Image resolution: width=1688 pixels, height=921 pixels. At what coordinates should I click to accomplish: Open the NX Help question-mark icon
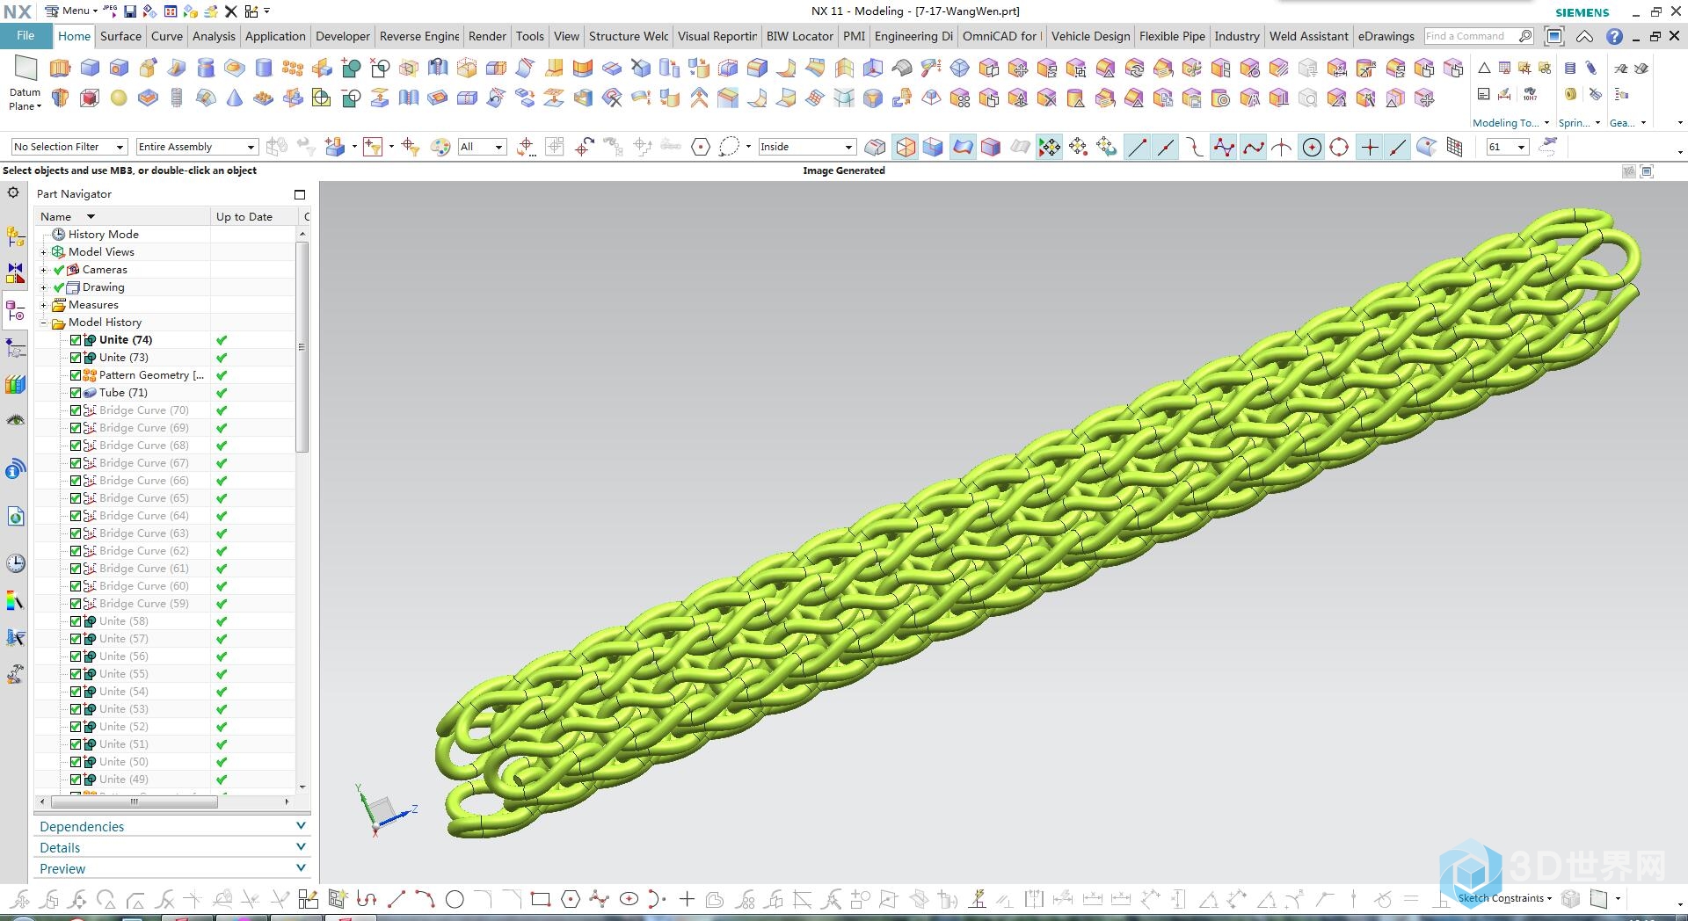pyautogui.click(x=1614, y=36)
